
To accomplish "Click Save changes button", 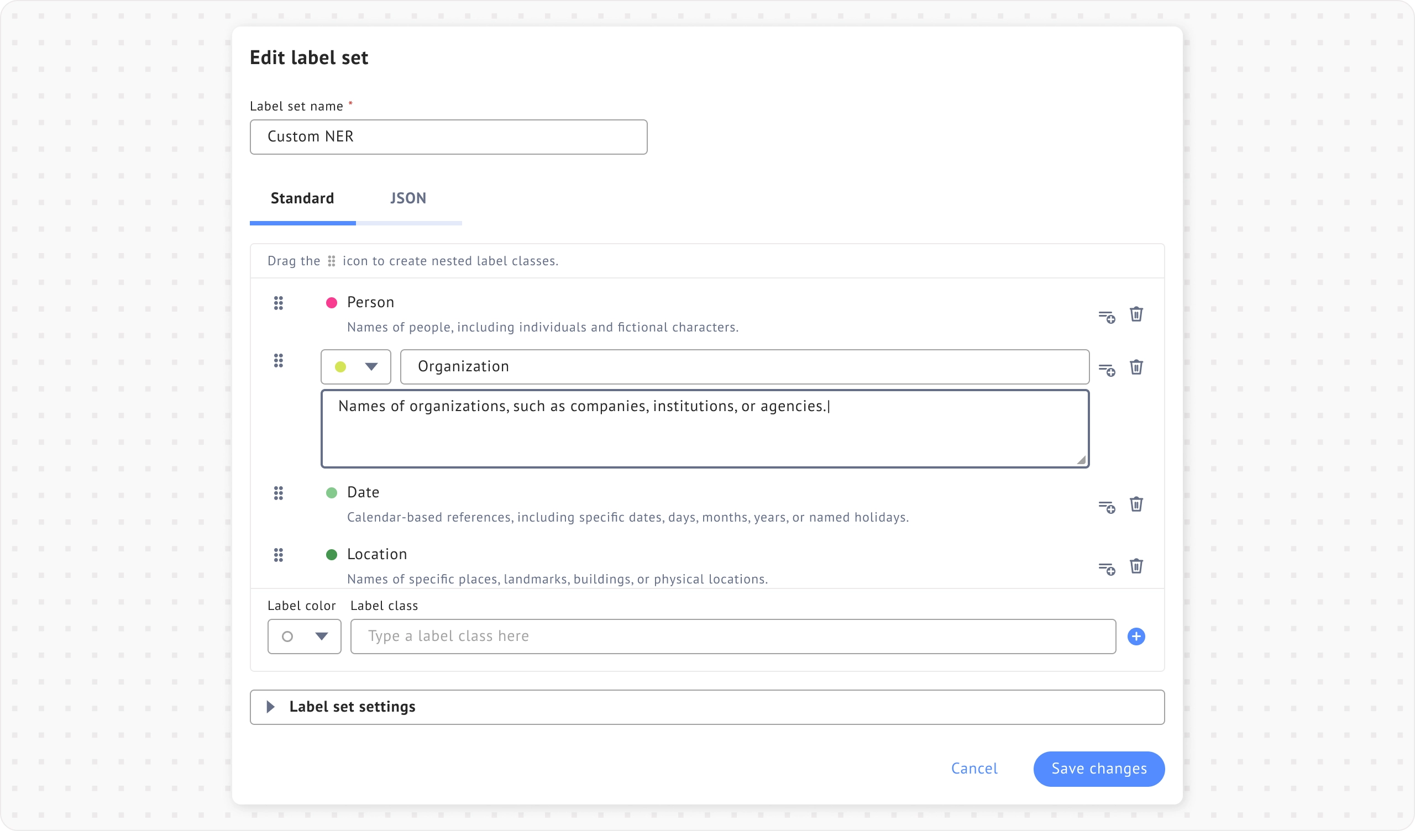I will point(1098,769).
